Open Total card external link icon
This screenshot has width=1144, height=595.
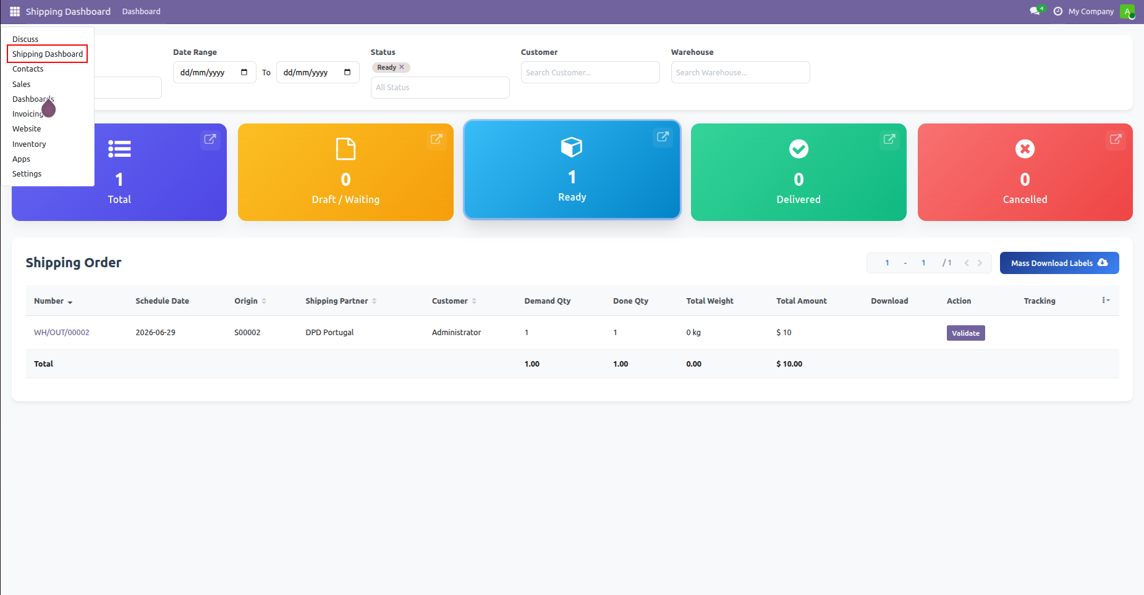210,139
